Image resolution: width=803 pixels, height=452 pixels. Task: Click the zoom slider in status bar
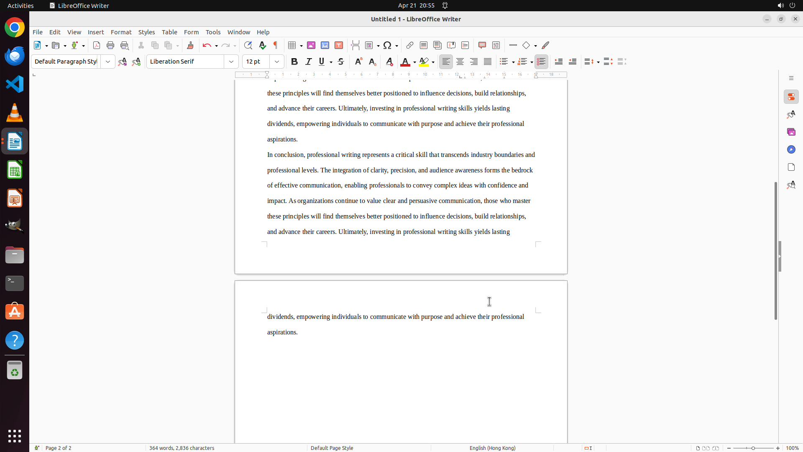[753, 448]
